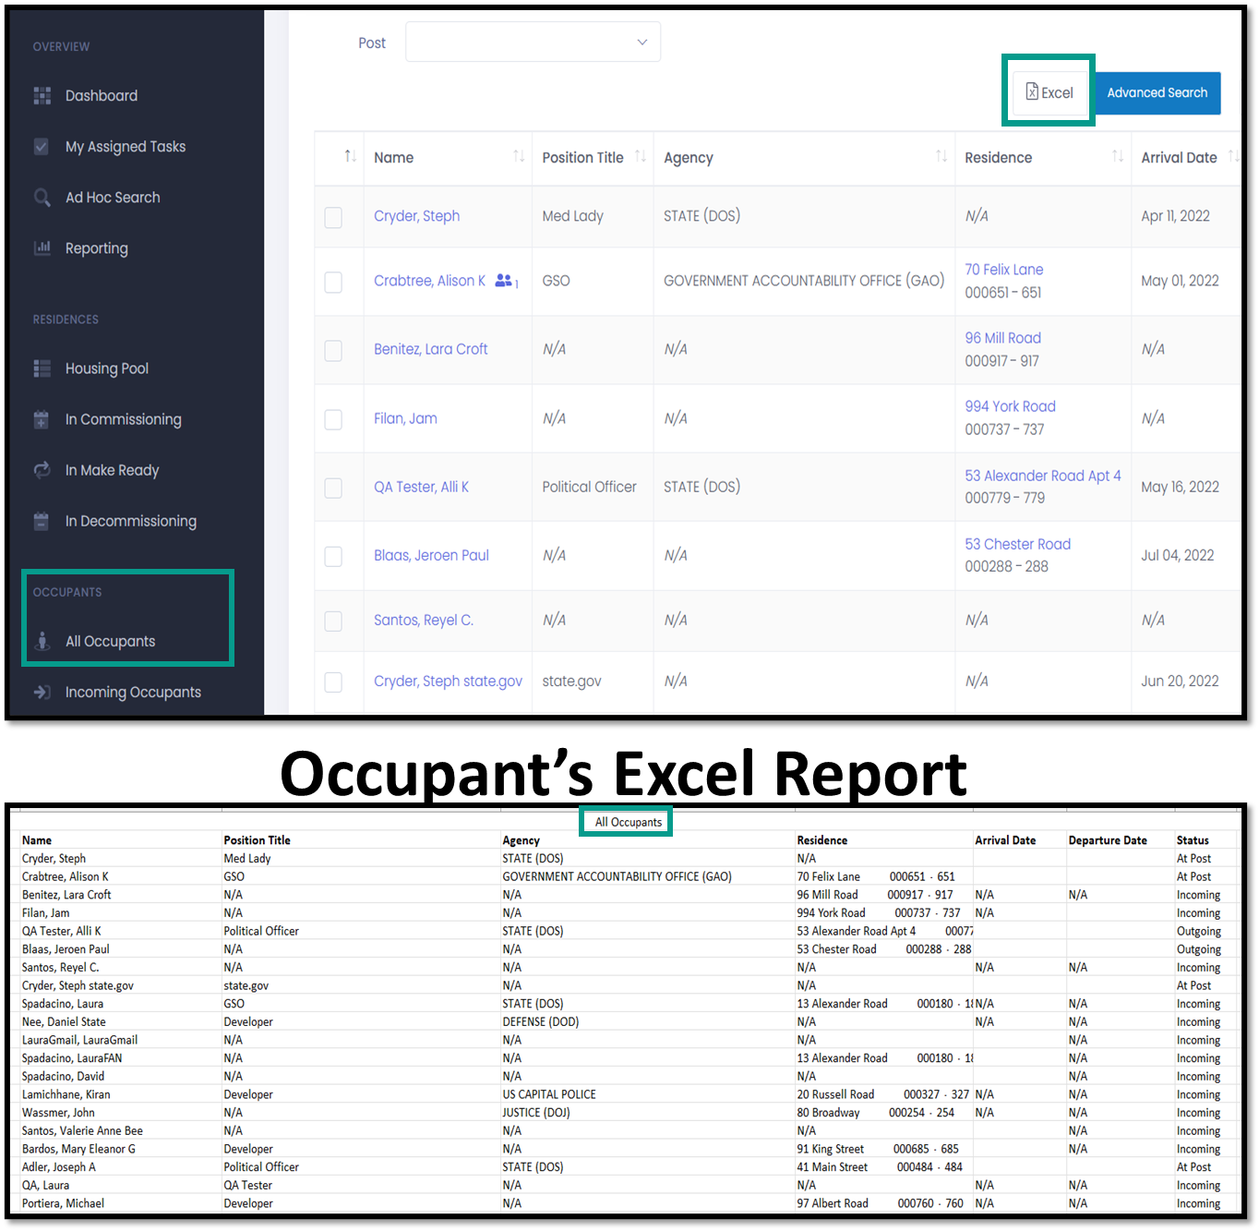This screenshot has height=1231, width=1259.
Task: Open occupant Blaas, Jeroen Paul
Action: 431,554
